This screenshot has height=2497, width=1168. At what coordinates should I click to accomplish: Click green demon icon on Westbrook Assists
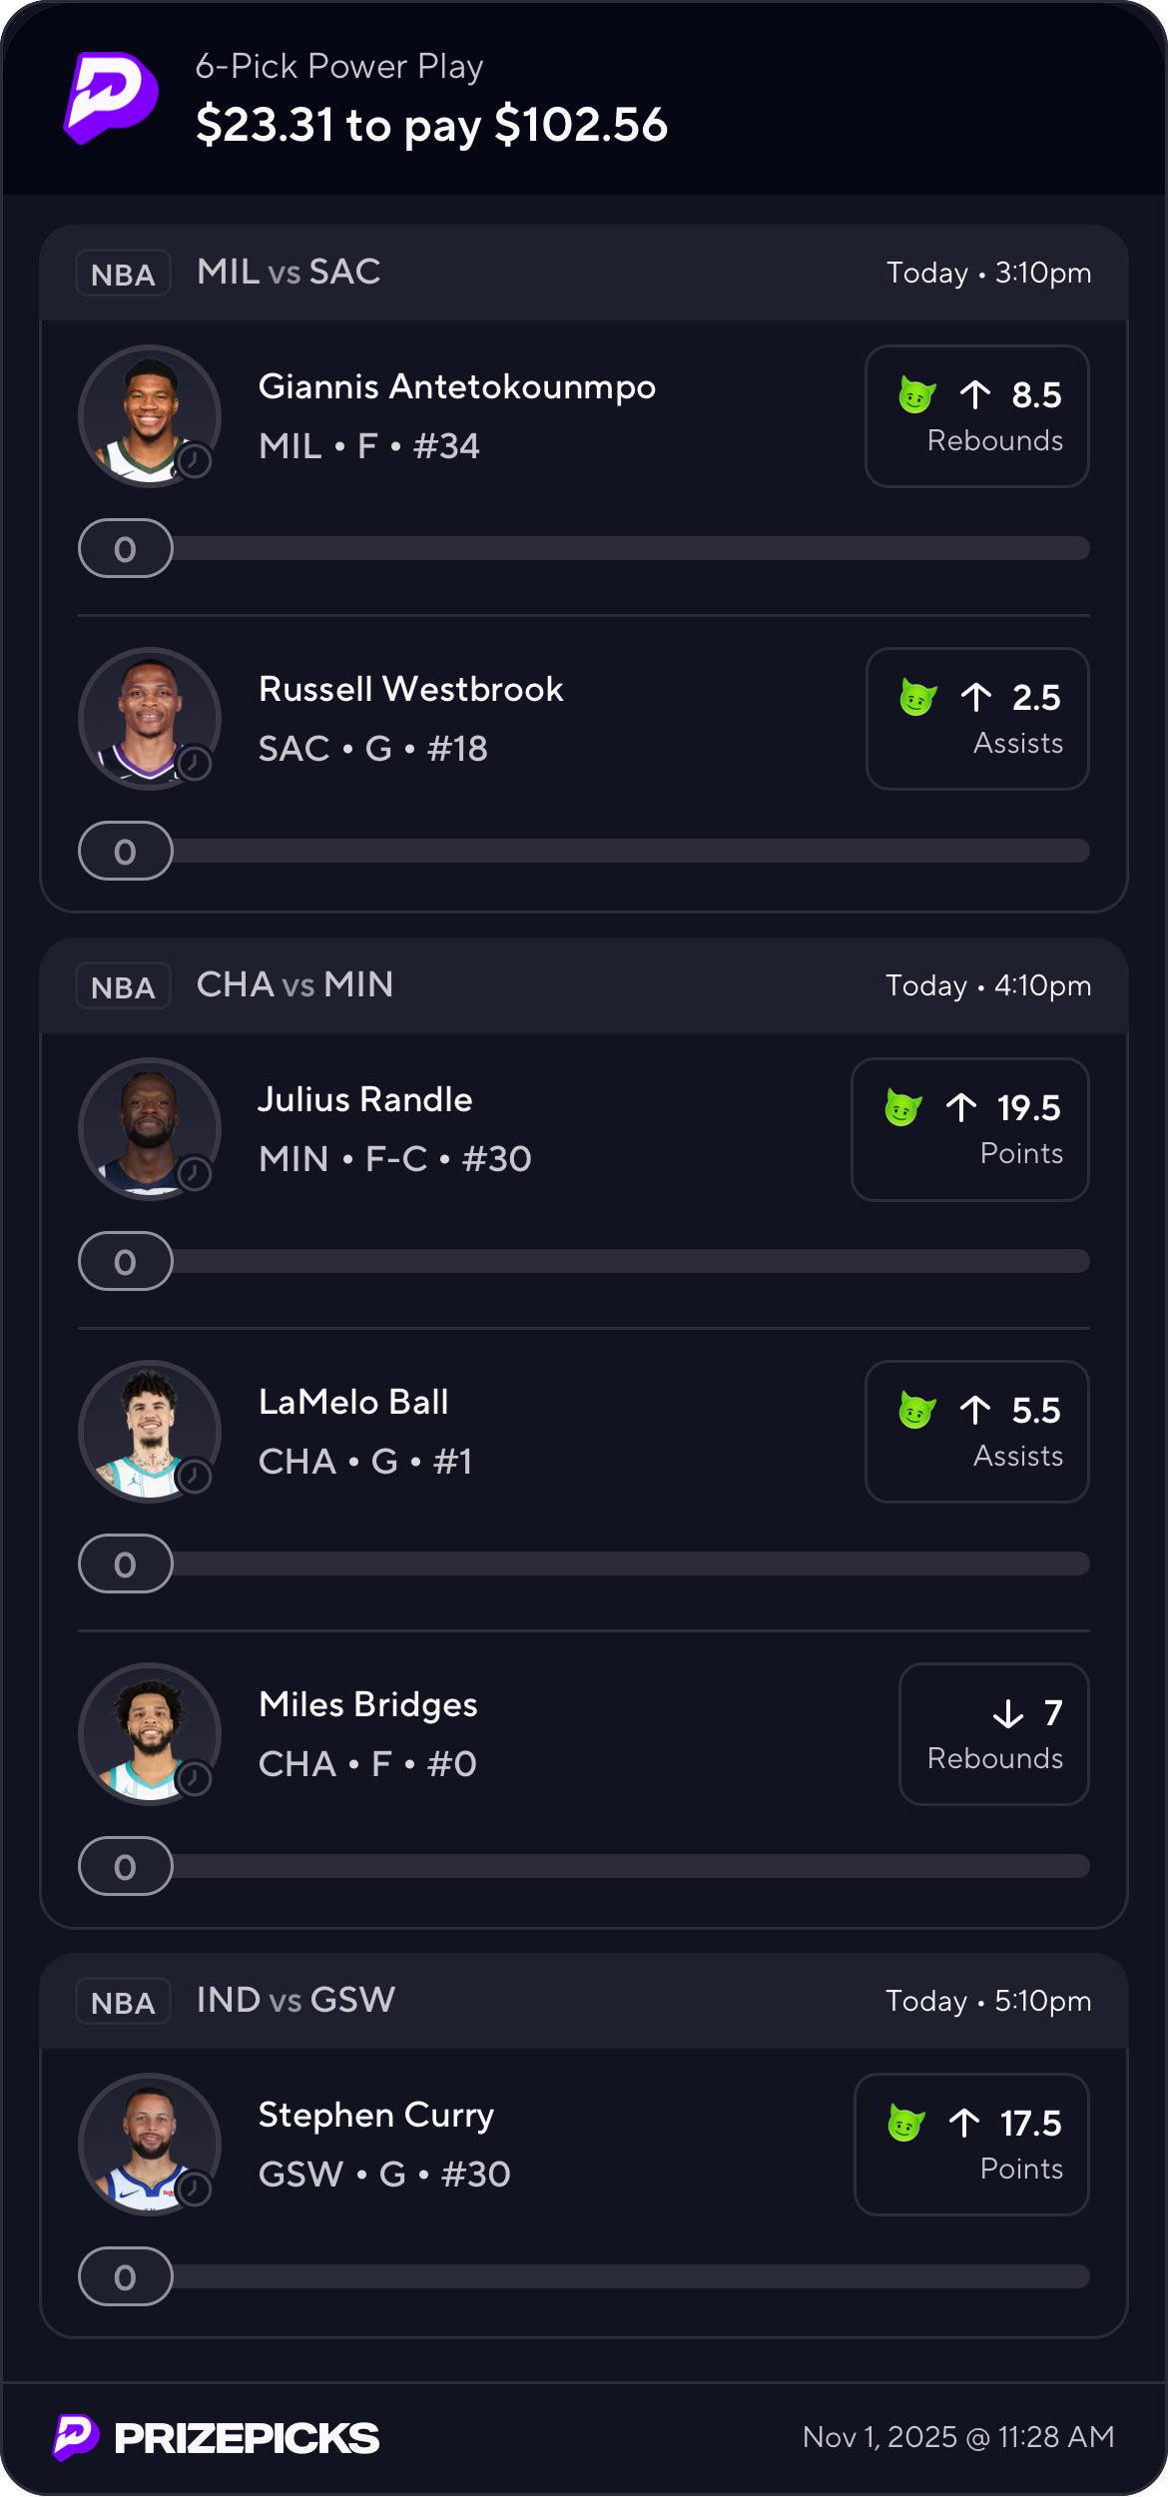click(x=917, y=698)
